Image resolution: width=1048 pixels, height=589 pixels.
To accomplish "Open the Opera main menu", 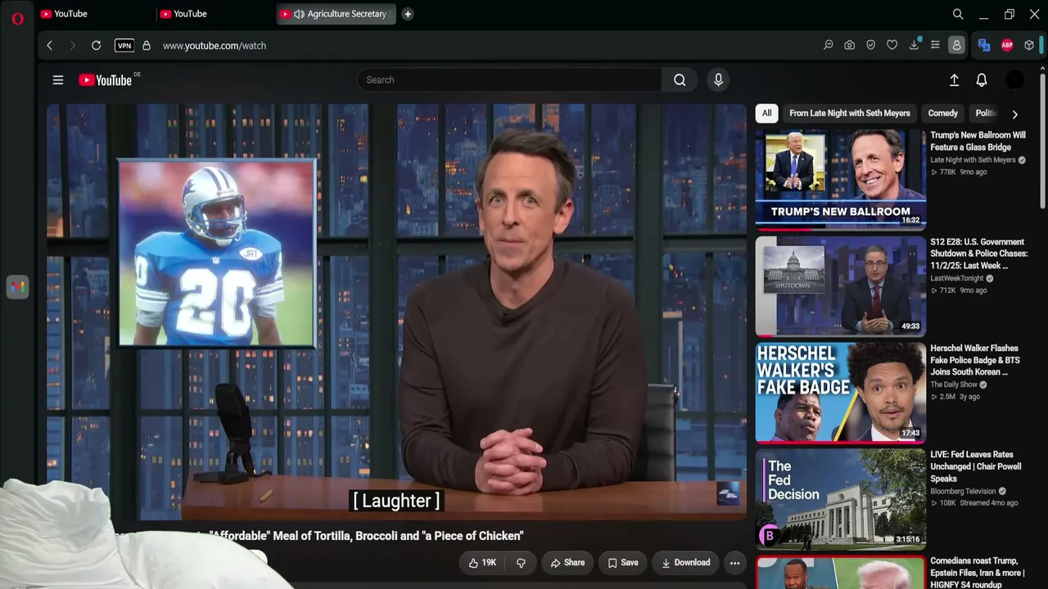I will (x=17, y=18).
